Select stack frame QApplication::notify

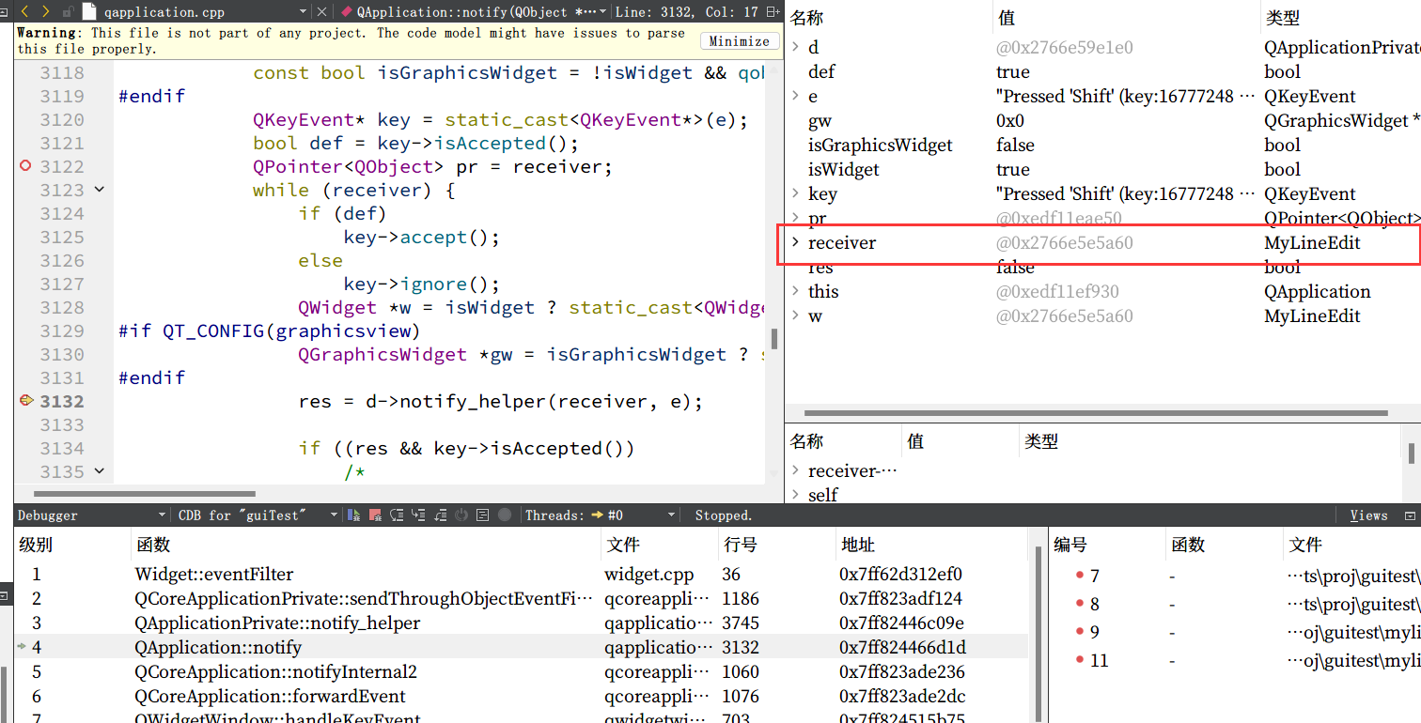tap(523, 647)
